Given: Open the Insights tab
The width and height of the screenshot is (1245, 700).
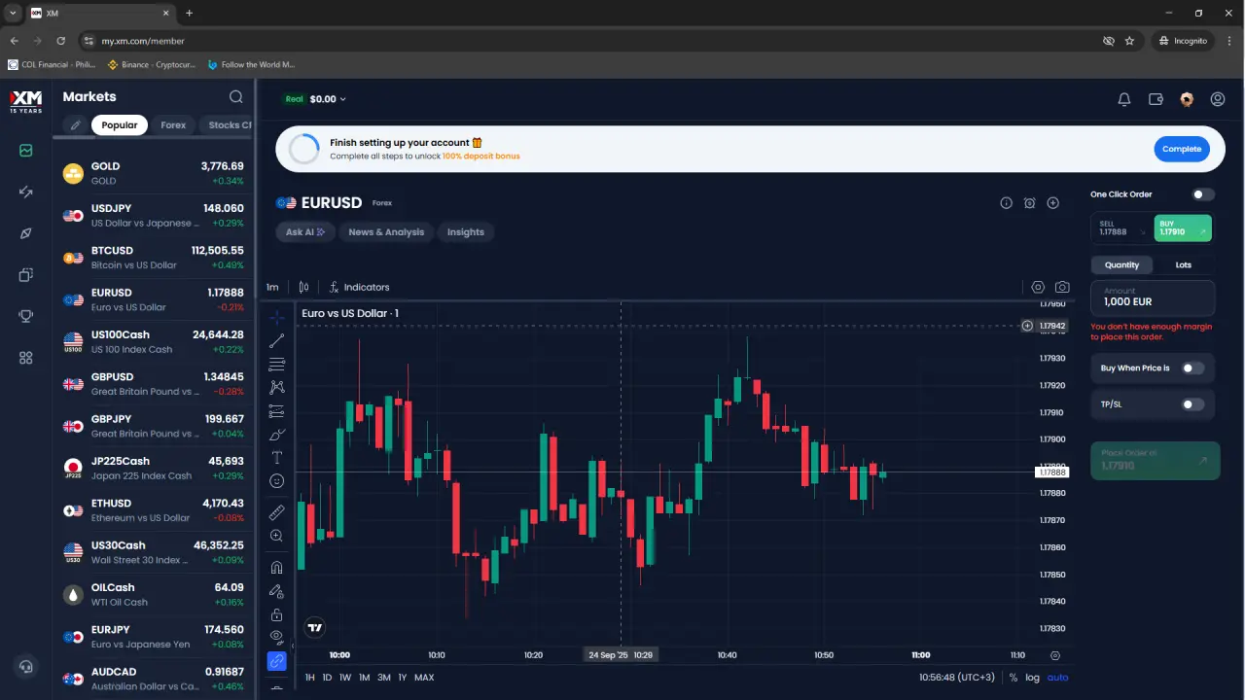Looking at the screenshot, I should click(466, 232).
